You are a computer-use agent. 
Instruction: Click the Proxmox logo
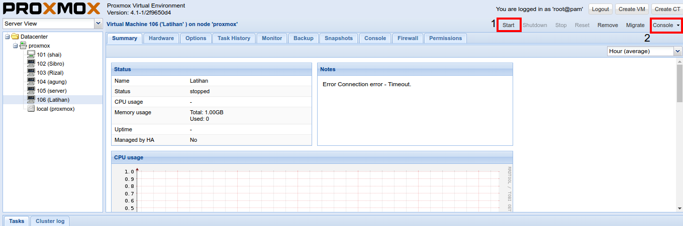tap(51, 9)
